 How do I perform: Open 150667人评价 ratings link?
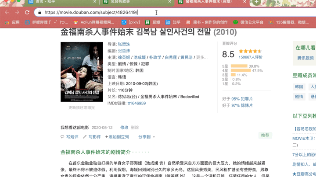coord(251,57)
